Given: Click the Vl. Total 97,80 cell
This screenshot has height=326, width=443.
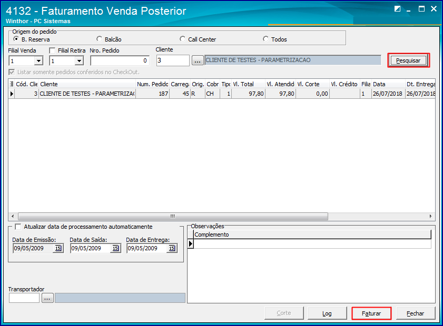Looking at the screenshot, I should pyautogui.click(x=248, y=94).
